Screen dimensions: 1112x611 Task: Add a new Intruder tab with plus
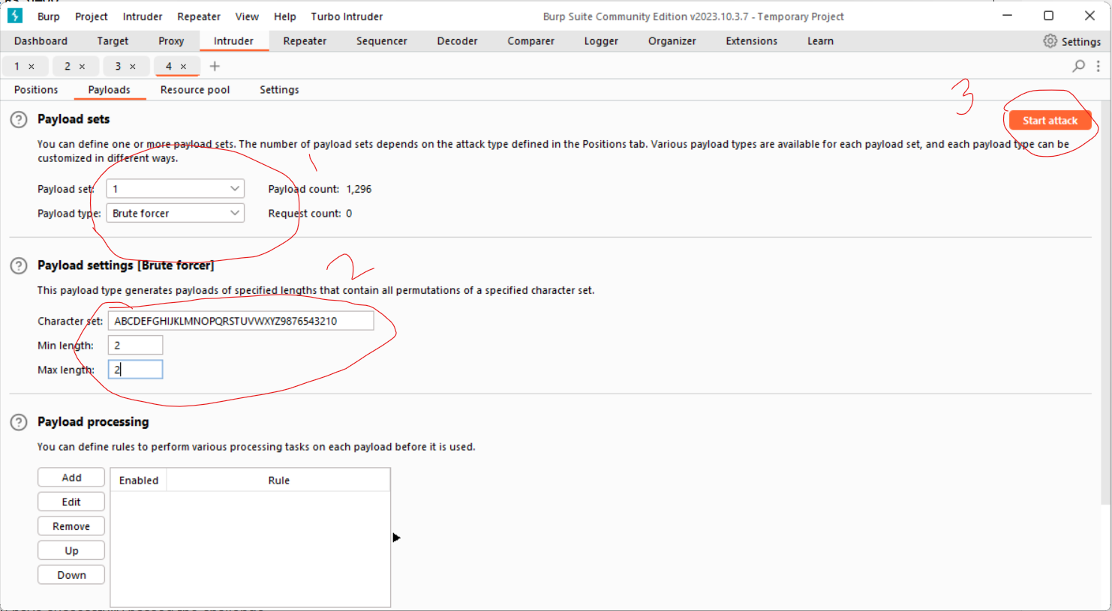click(215, 66)
